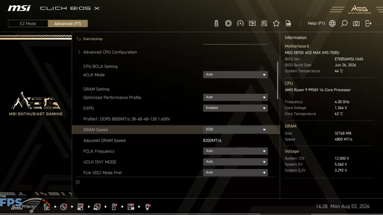This screenshot has width=383, height=215.
Task: Open the FCLK Frequency dropdown
Action: pos(235,151)
